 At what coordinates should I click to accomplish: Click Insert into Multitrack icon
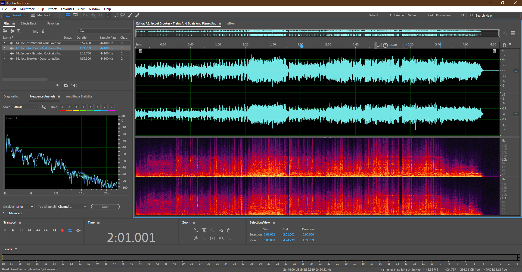pyautogui.click(x=35, y=31)
